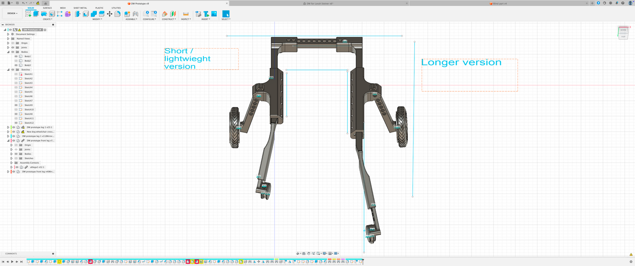Viewport: 635px width, 266px height.
Task: Open the Modify menu
Action: [x=97, y=19]
